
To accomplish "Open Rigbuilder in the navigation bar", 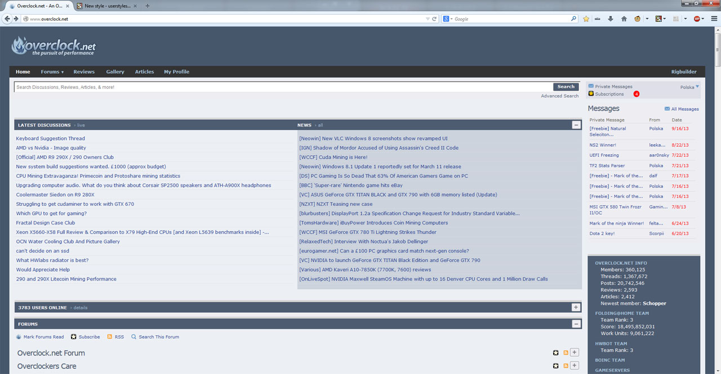I will click(x=684, y=71).
